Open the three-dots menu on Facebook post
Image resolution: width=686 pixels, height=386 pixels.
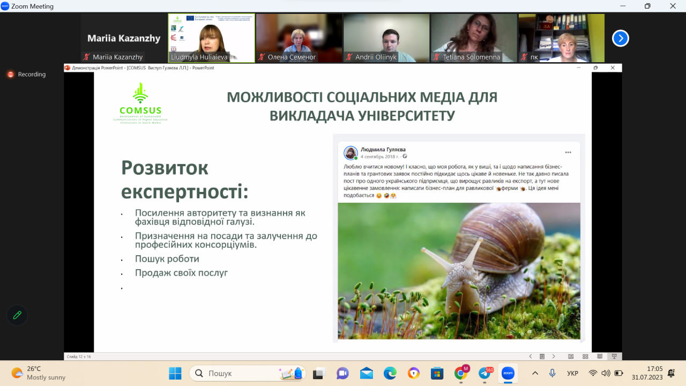click(x=568, y=152)
